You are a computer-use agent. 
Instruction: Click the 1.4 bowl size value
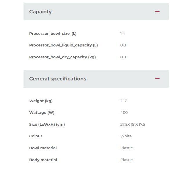(x=123, y=34)
